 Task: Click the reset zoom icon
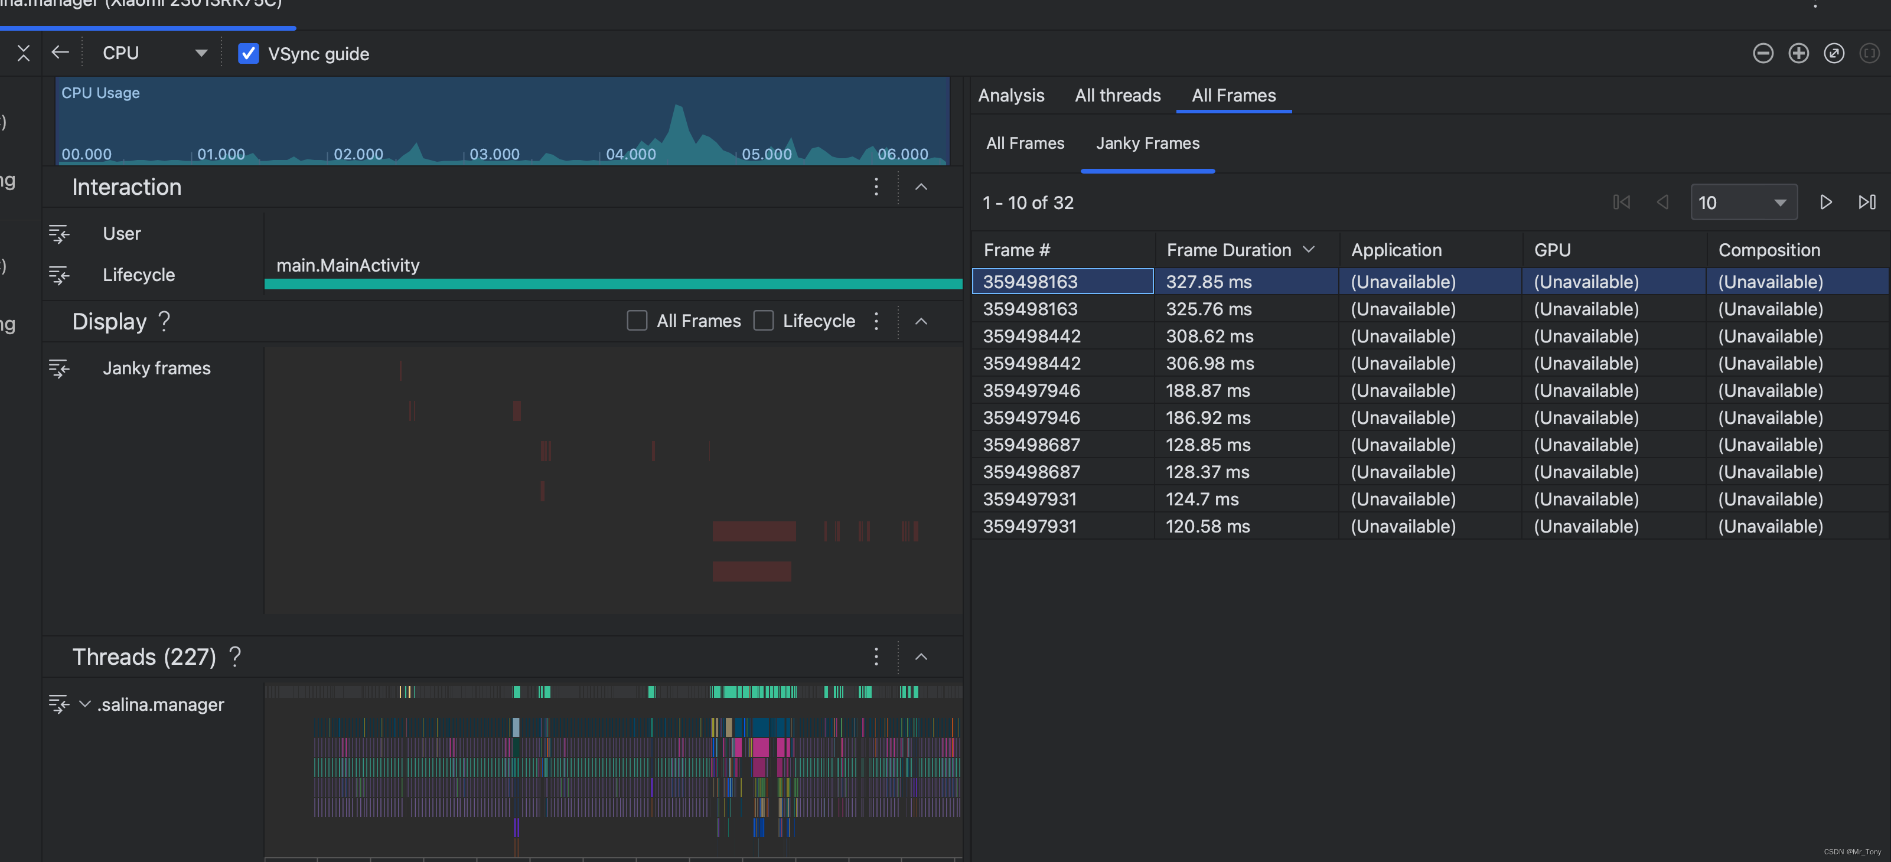(x=1833, y=54)
